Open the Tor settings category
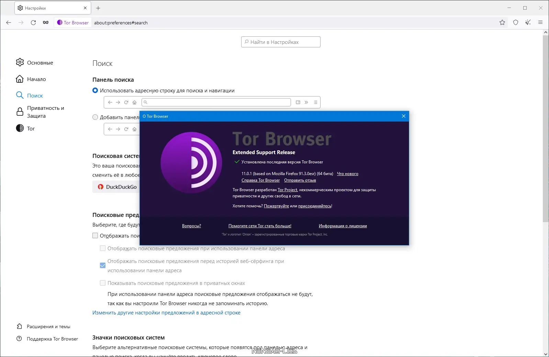This screenshot has height=357, width=549. (25, 128)
